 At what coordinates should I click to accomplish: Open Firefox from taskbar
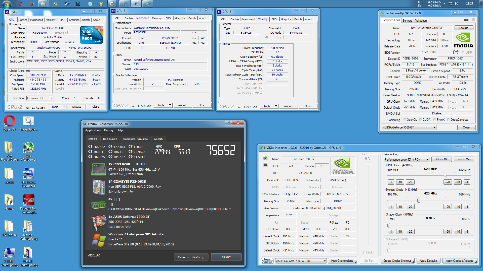pyautogui.click(x=32, y=4)
